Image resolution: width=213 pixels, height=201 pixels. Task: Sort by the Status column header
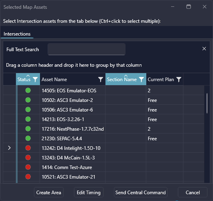pos(24,80)
